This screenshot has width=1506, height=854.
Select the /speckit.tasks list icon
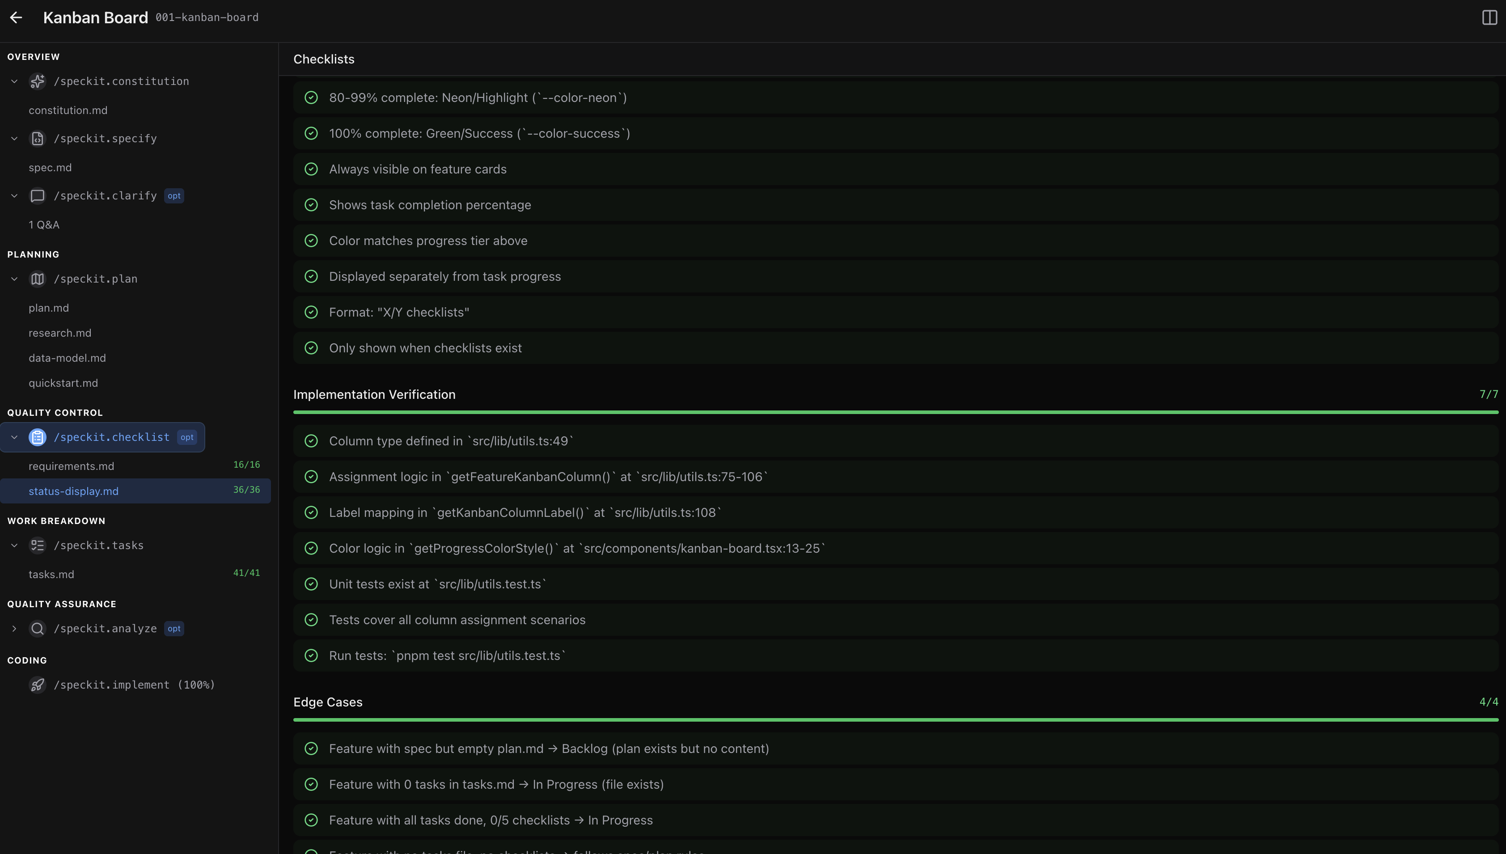click(x=38, y=545)
